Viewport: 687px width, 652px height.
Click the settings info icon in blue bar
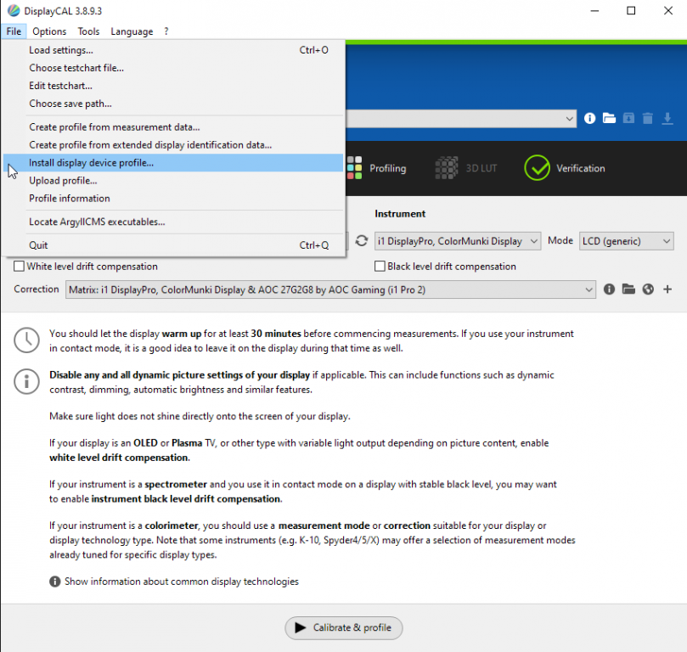(590, 119)
